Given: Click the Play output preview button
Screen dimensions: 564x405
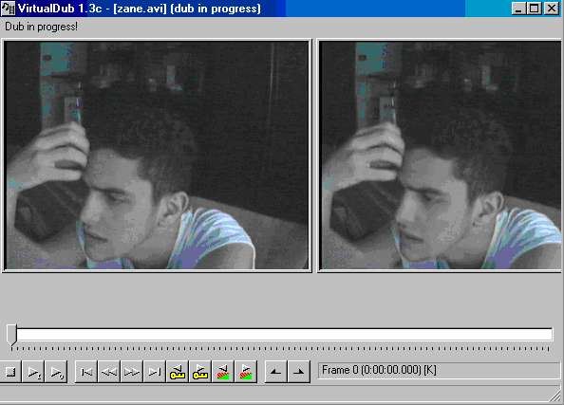Looking at the screenshot, I should click(56, 372).
